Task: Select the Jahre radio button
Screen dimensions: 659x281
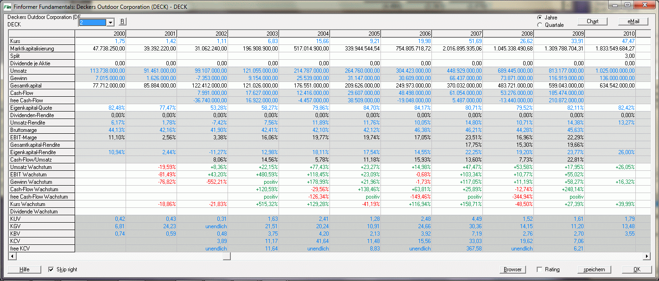Action: 539,18
